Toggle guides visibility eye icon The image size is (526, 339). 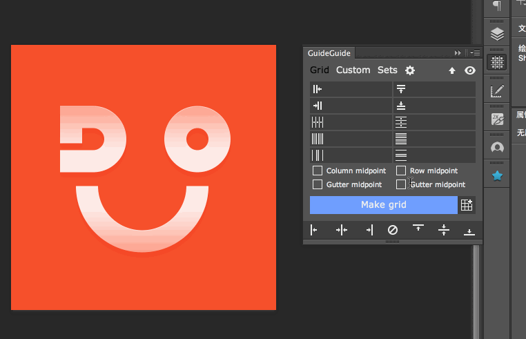tap(469, 70)
